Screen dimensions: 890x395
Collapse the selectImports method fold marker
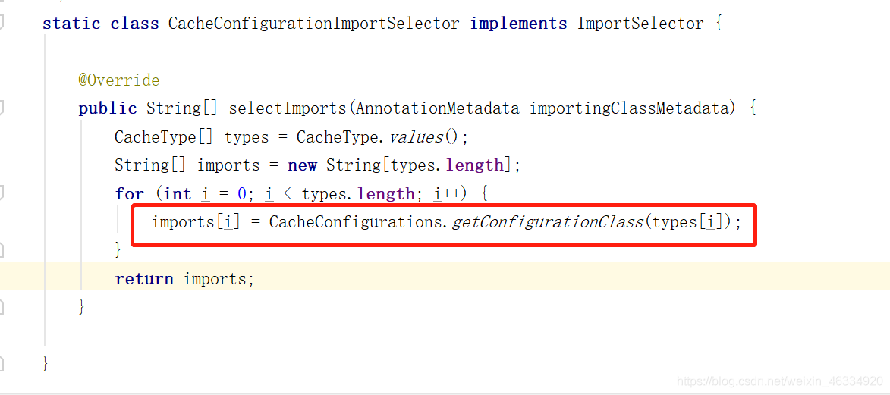point(2,107)
